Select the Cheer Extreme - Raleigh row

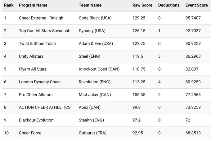106,18
